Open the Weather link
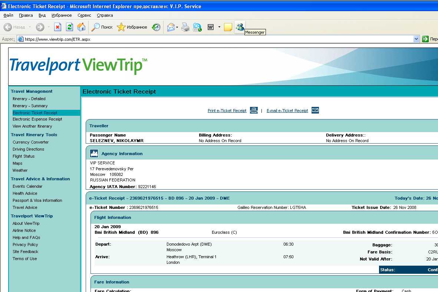438x292 pixels. 20,170
